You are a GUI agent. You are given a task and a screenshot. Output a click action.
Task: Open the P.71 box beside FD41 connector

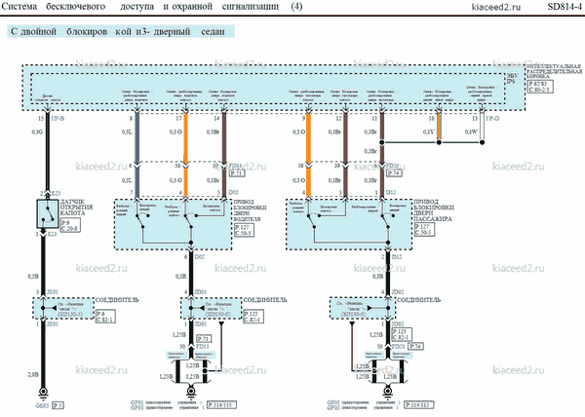pos(237,172)
